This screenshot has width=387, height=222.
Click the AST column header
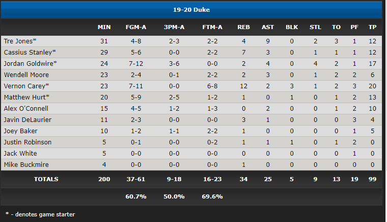pyautogui.click(x=268, y=27)
